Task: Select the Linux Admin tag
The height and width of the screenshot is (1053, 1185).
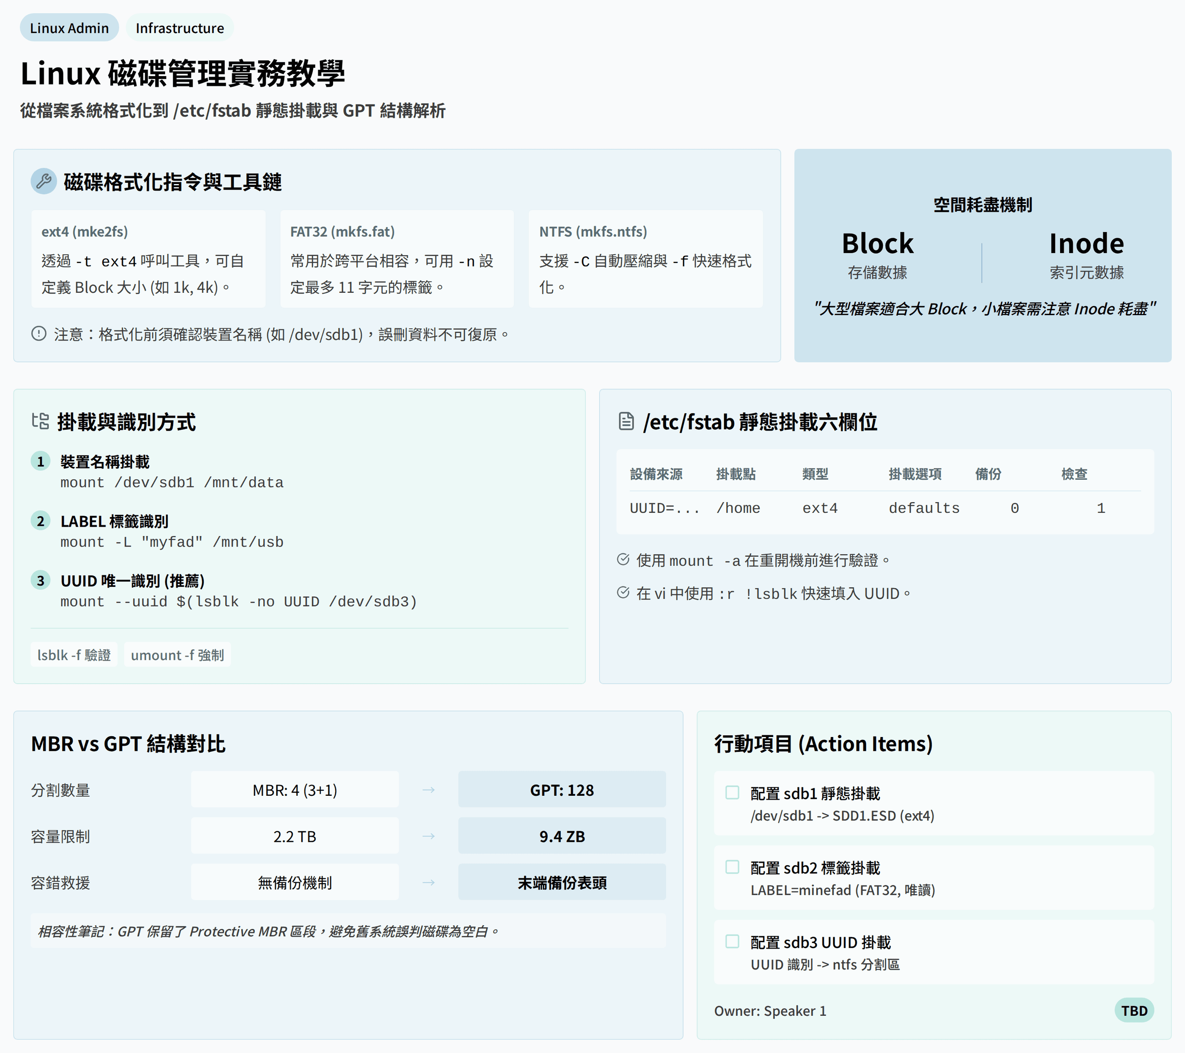Action: [x=69, y=28]
